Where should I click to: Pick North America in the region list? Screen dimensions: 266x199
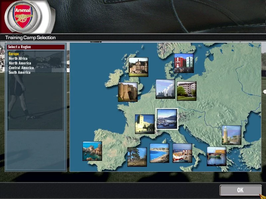click(x=20, y=63)
